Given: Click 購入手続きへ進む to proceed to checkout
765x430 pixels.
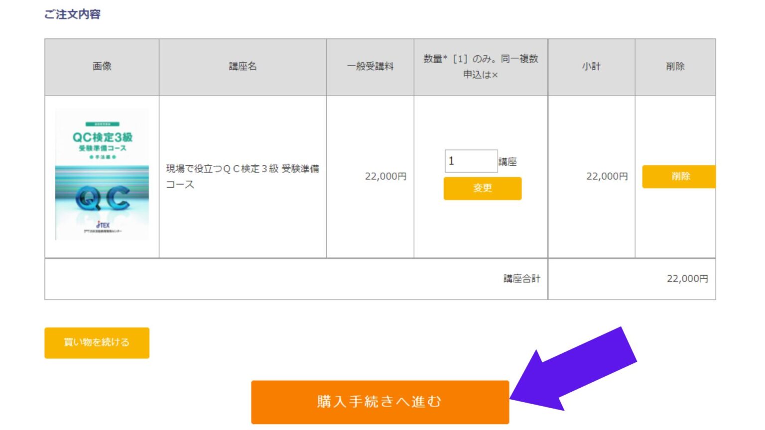Looking at the screenshot, I should tap(380, 401).
